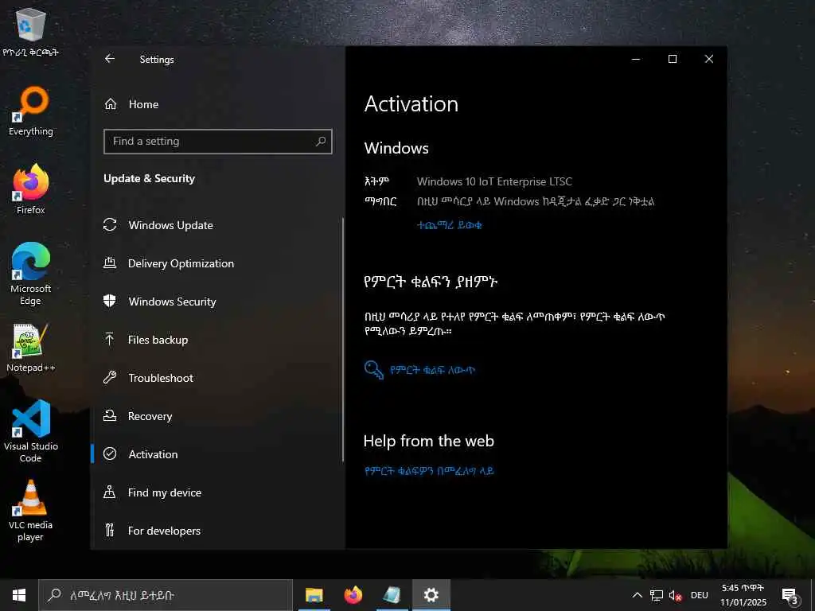The image size is (815, 611).
Task: Click the change product key link text
Action: pyautogui.click(x=432, y=370)
